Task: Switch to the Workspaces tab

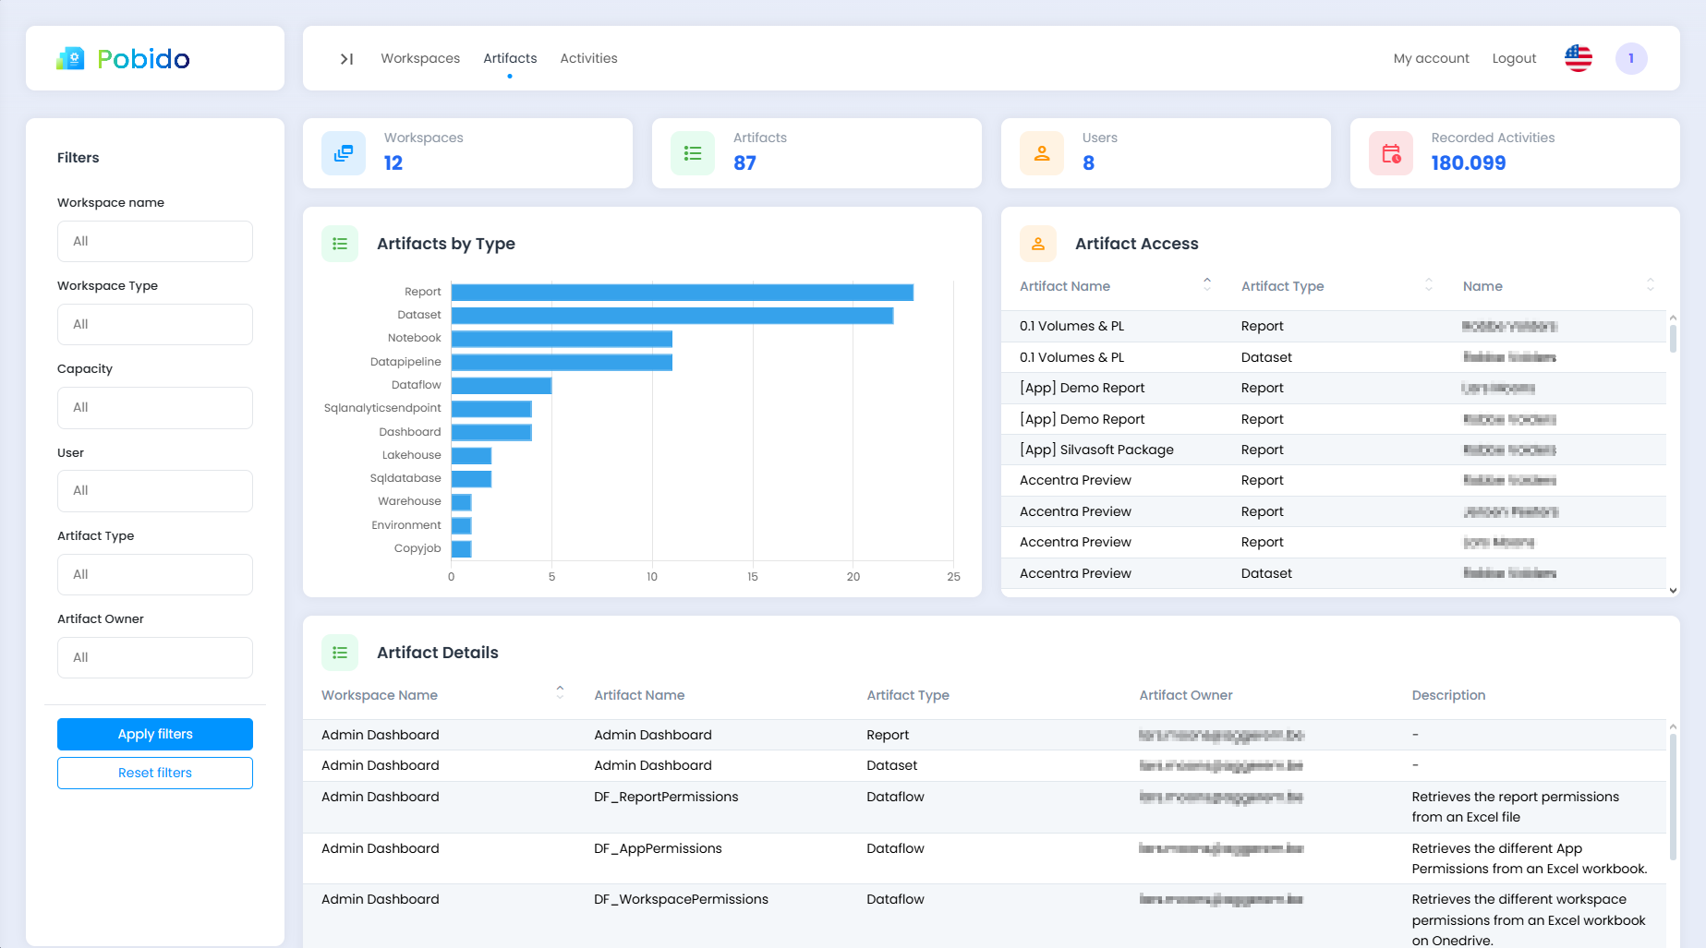Action: tap(420, 58)
